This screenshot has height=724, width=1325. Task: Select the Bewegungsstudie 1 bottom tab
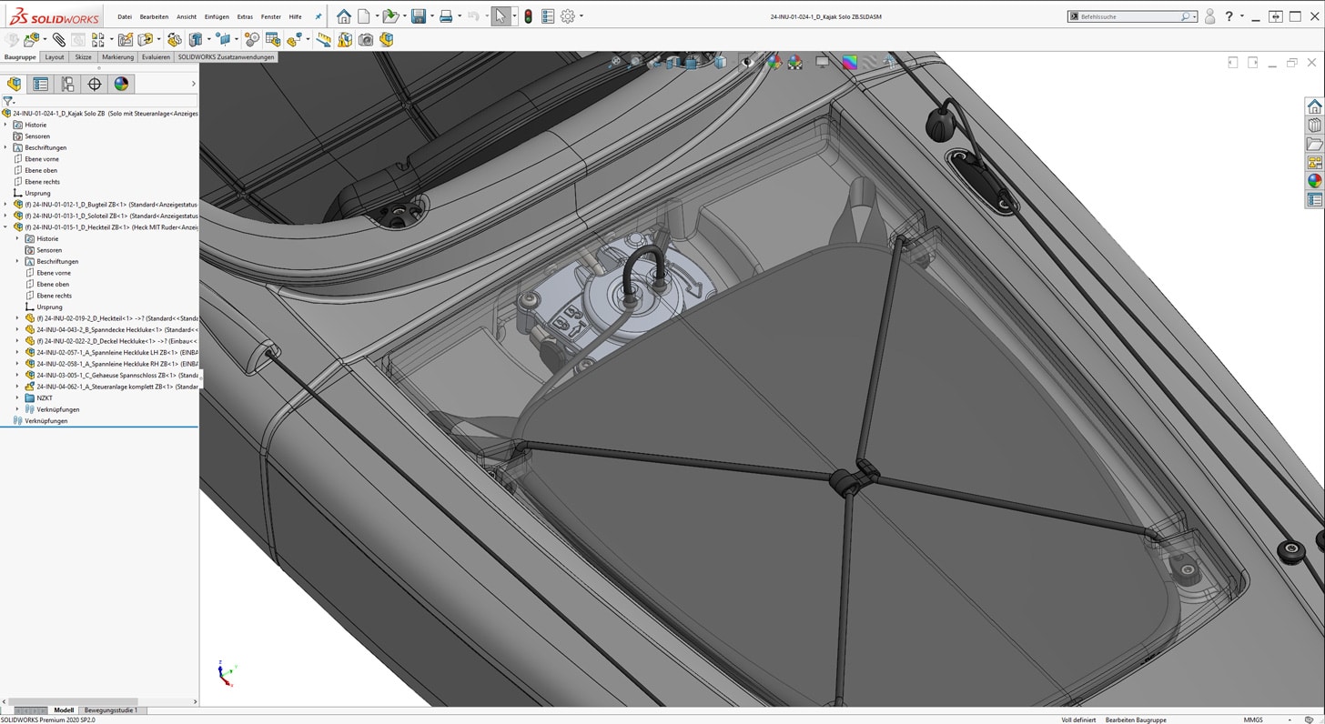coord(111,710)
